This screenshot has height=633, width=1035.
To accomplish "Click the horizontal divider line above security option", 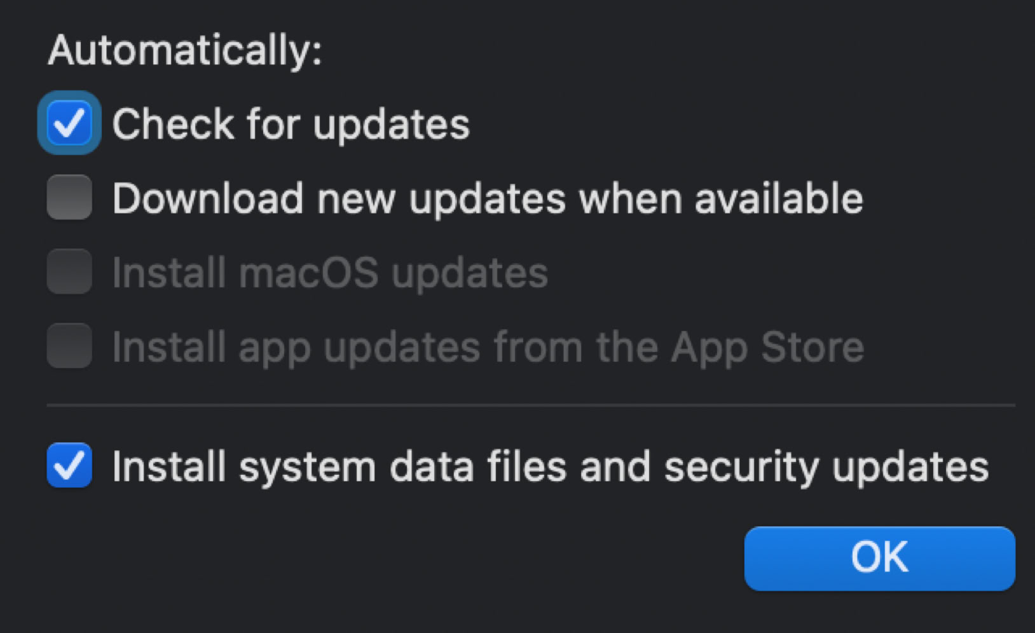I will (x=530, y=405).
